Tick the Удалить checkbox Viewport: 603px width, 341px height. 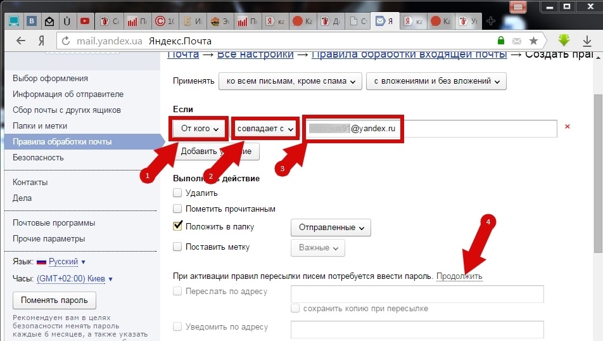[x=177, y=193]
